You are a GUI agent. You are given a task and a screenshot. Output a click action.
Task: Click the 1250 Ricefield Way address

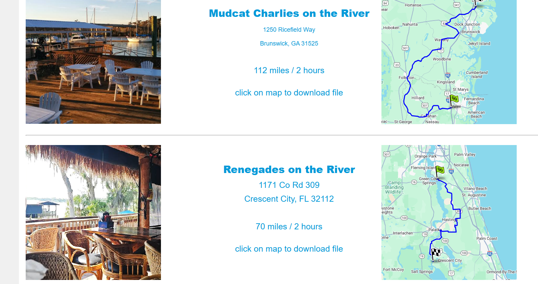point(289,30)
